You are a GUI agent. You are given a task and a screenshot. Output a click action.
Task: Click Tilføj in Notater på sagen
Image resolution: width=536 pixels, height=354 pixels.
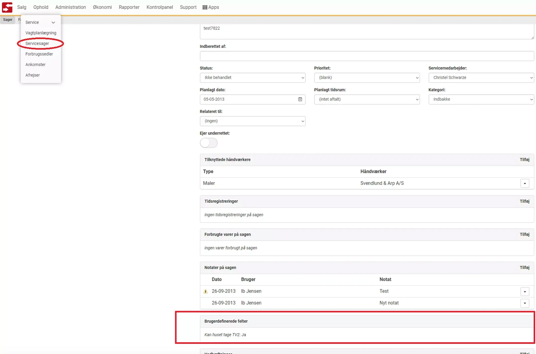pos(524,267)
